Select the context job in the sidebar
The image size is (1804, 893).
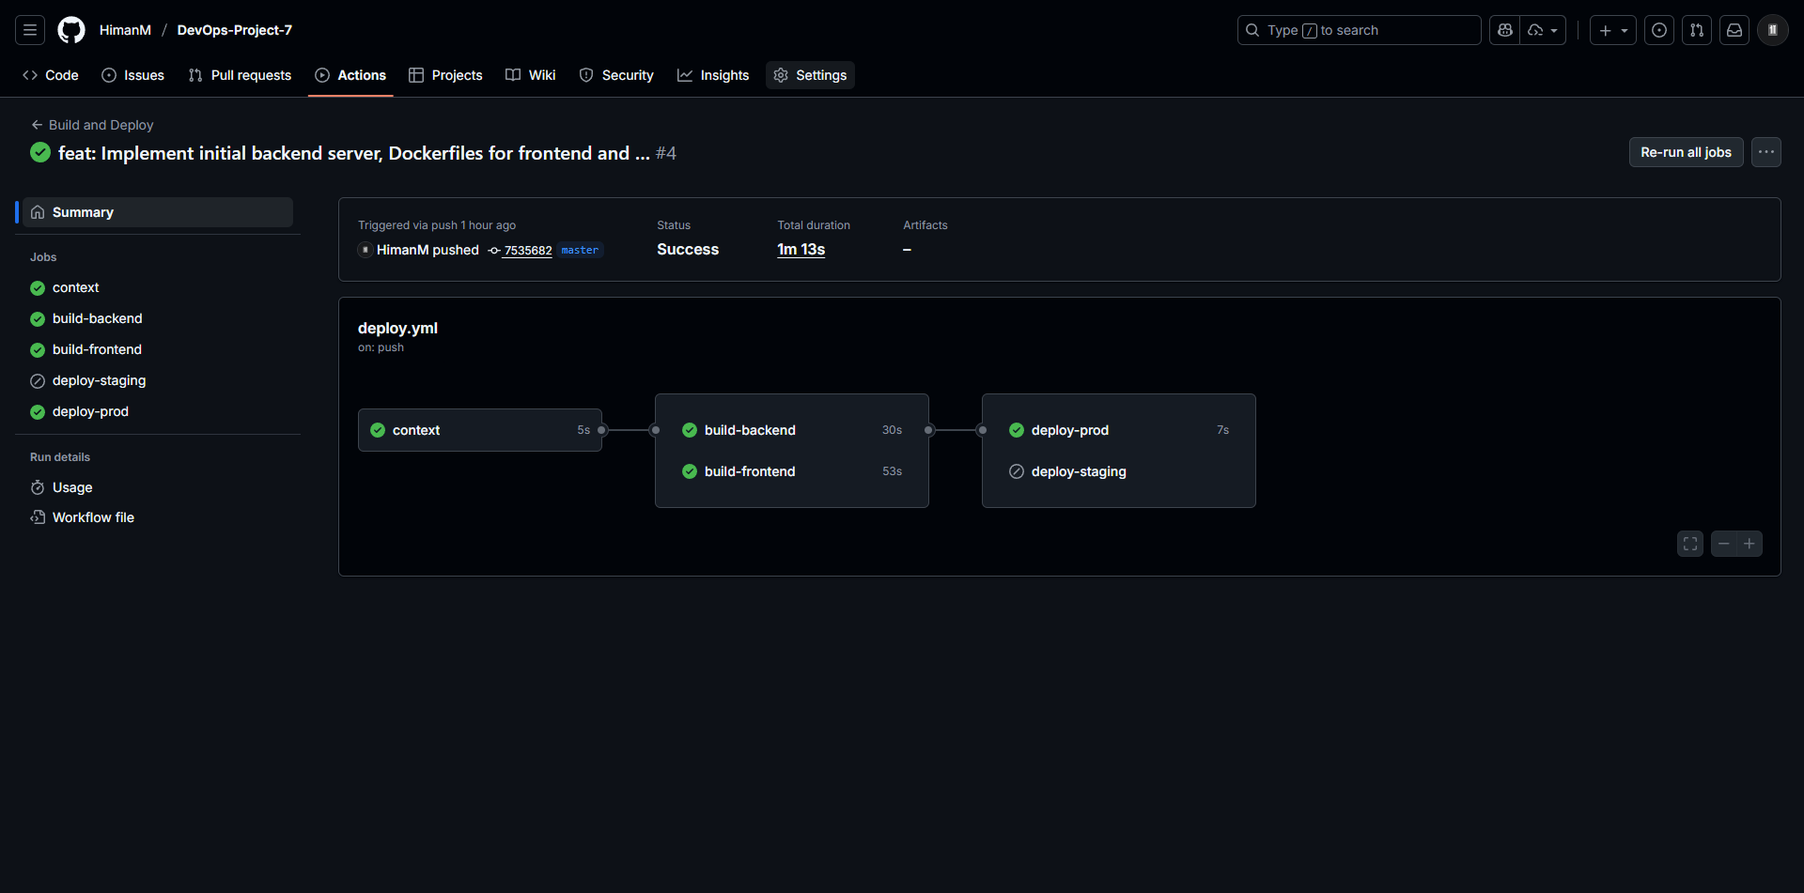(x=76, y=287)
